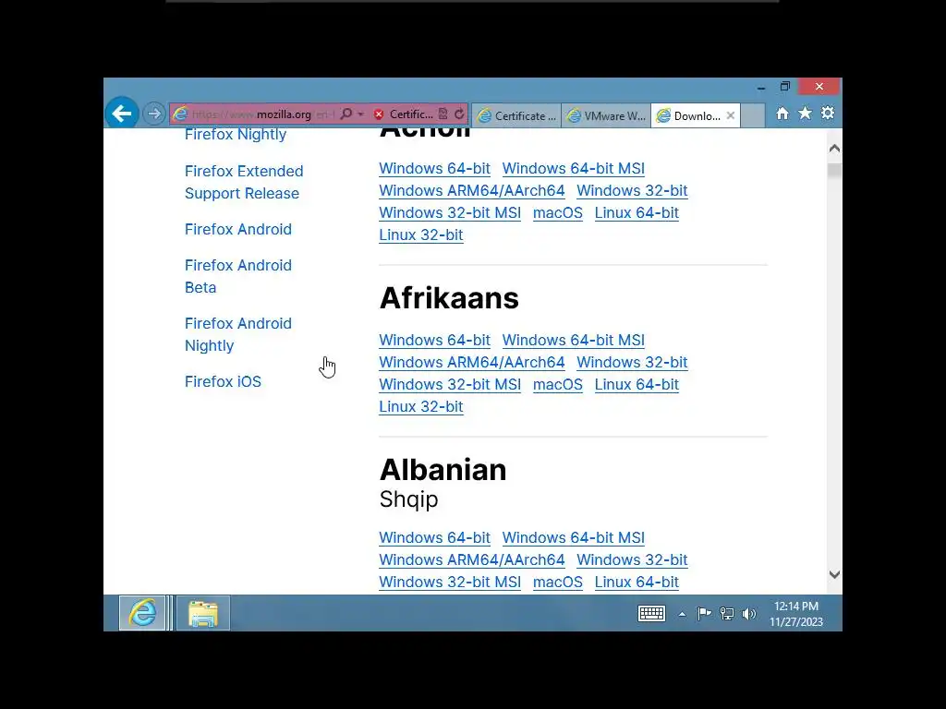Open Internet Explorer from the taskbar

(x=141, y=613)
